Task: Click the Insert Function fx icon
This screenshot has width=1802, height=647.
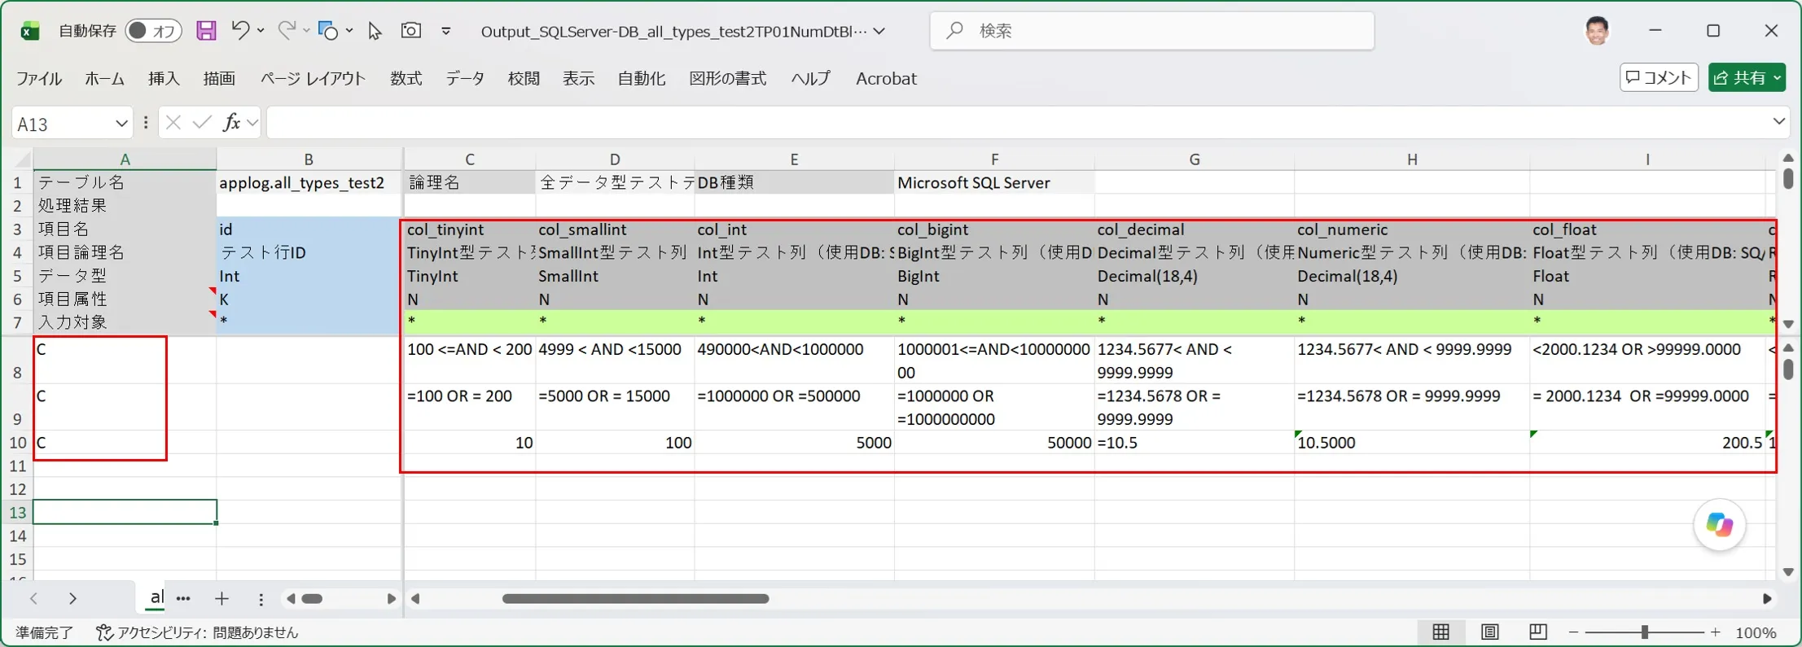Action: [232, 122]
